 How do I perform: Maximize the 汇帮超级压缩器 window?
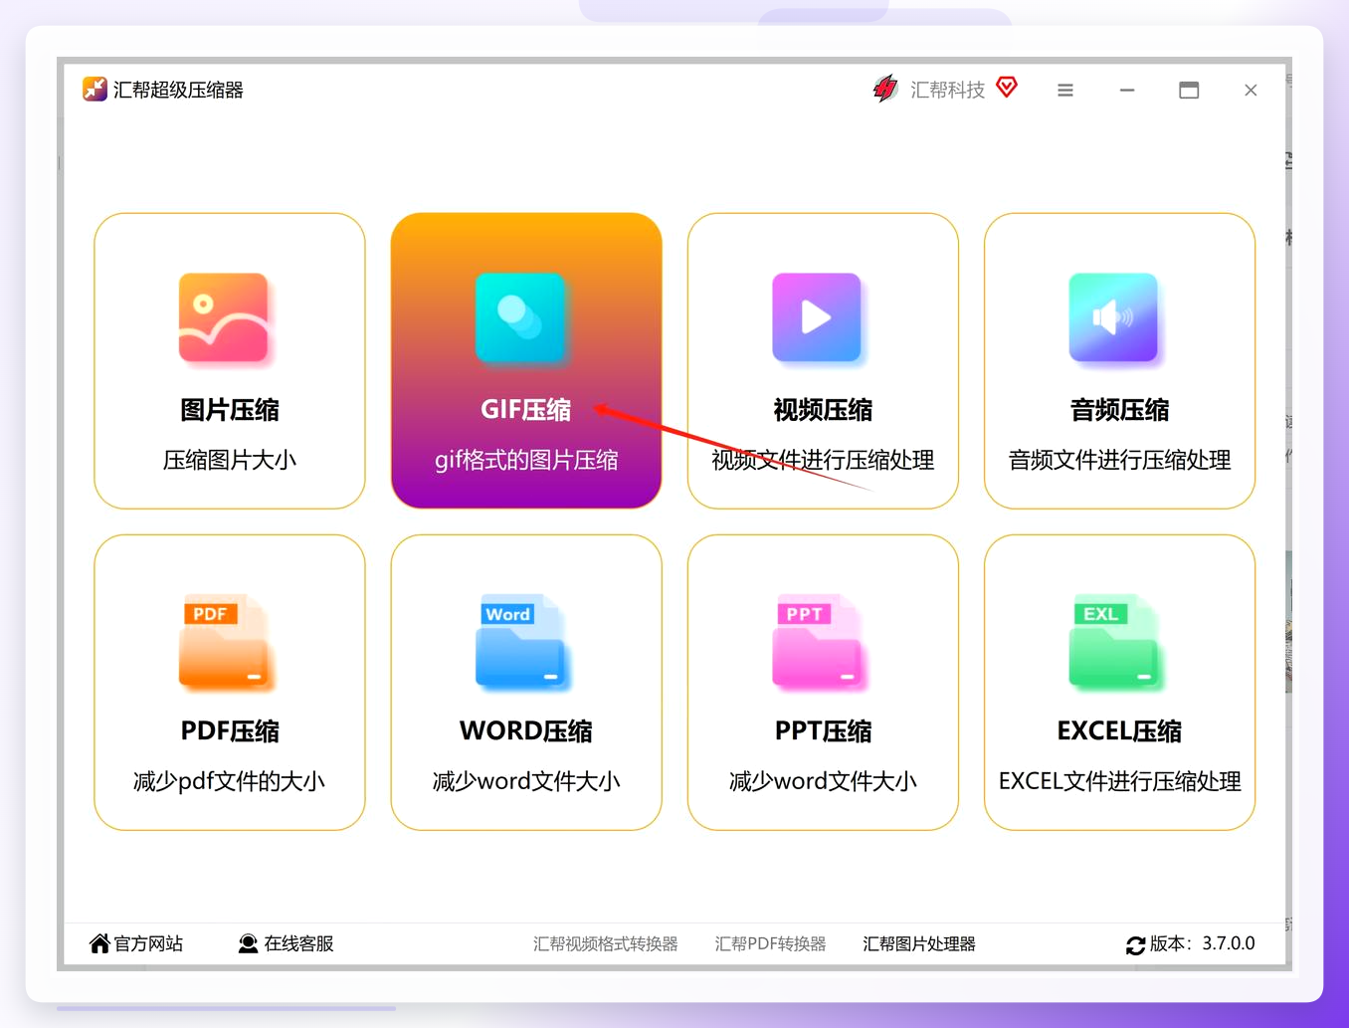[x=1189, y=91]
